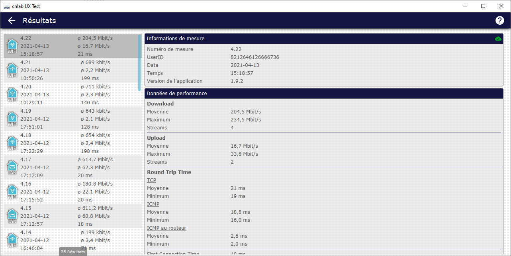
Task: Click the LAN house icon for measurement 4.15
Action: point(13,216)
